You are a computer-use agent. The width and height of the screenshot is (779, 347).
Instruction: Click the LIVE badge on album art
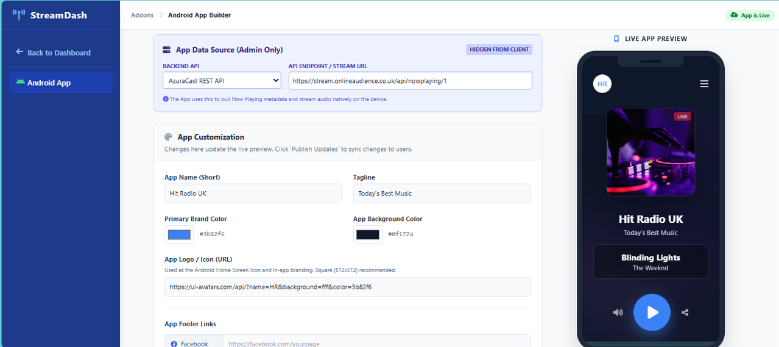click(682, 116)
